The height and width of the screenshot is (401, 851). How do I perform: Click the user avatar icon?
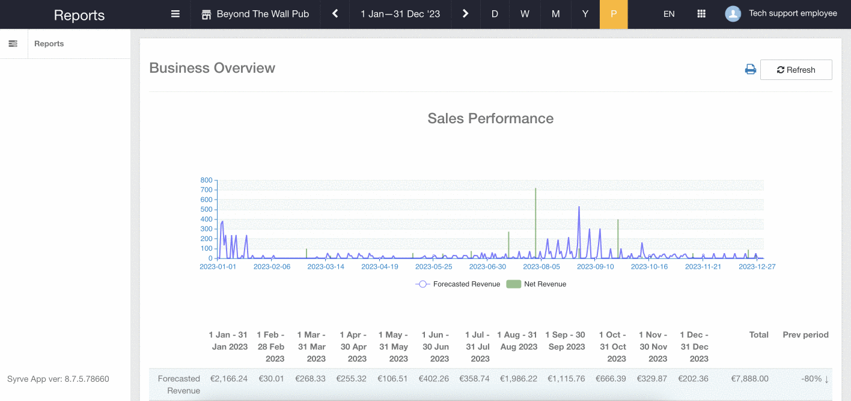tap(733, 14)
